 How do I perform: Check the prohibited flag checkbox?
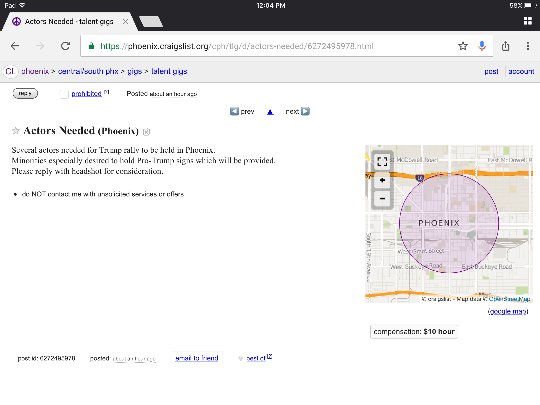[x=64, y=94]
